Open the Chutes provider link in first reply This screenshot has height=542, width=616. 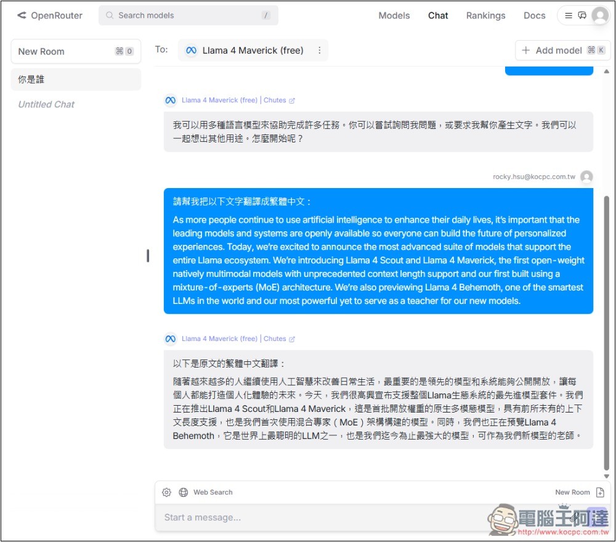[275, 101]
